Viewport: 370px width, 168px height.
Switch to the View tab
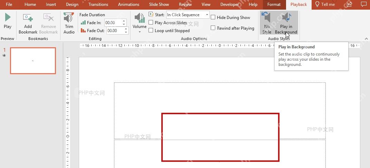click(x=206, y=4)
